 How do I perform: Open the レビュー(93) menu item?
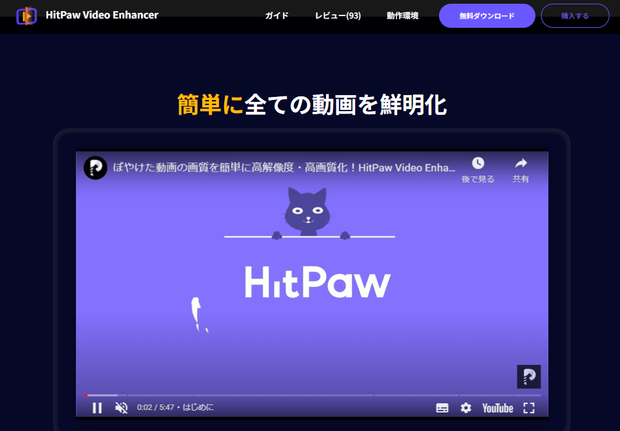[338, 16]
